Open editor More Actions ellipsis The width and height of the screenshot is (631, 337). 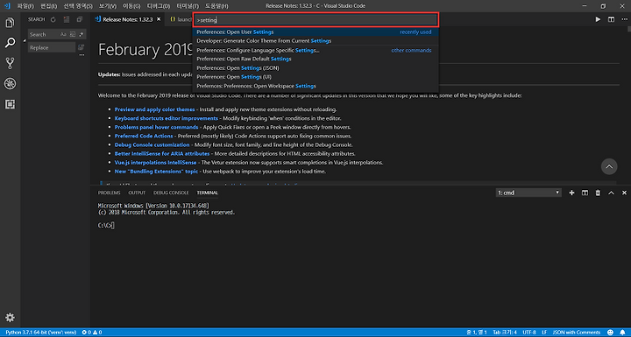tap(624, 19)
